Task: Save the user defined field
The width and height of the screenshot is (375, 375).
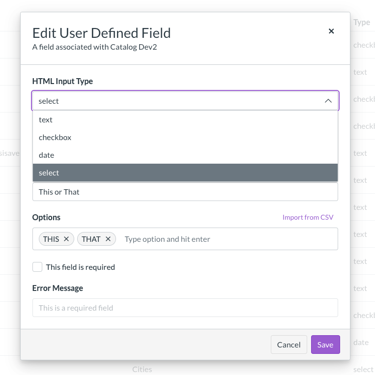Action: point(325,345)
